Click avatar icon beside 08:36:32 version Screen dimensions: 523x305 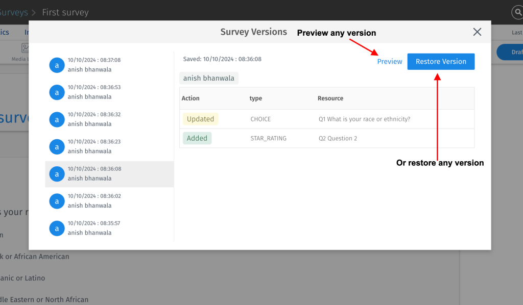57,119
